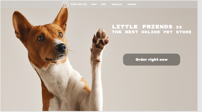
Task: Click the phone number 5423-321-112
Action: [x=79, y=4]
